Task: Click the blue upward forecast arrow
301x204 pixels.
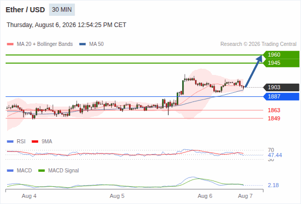Action: 254,71
